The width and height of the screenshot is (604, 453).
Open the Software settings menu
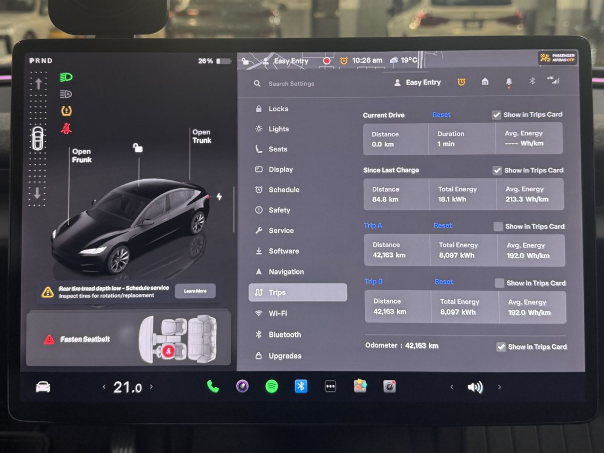298,251
